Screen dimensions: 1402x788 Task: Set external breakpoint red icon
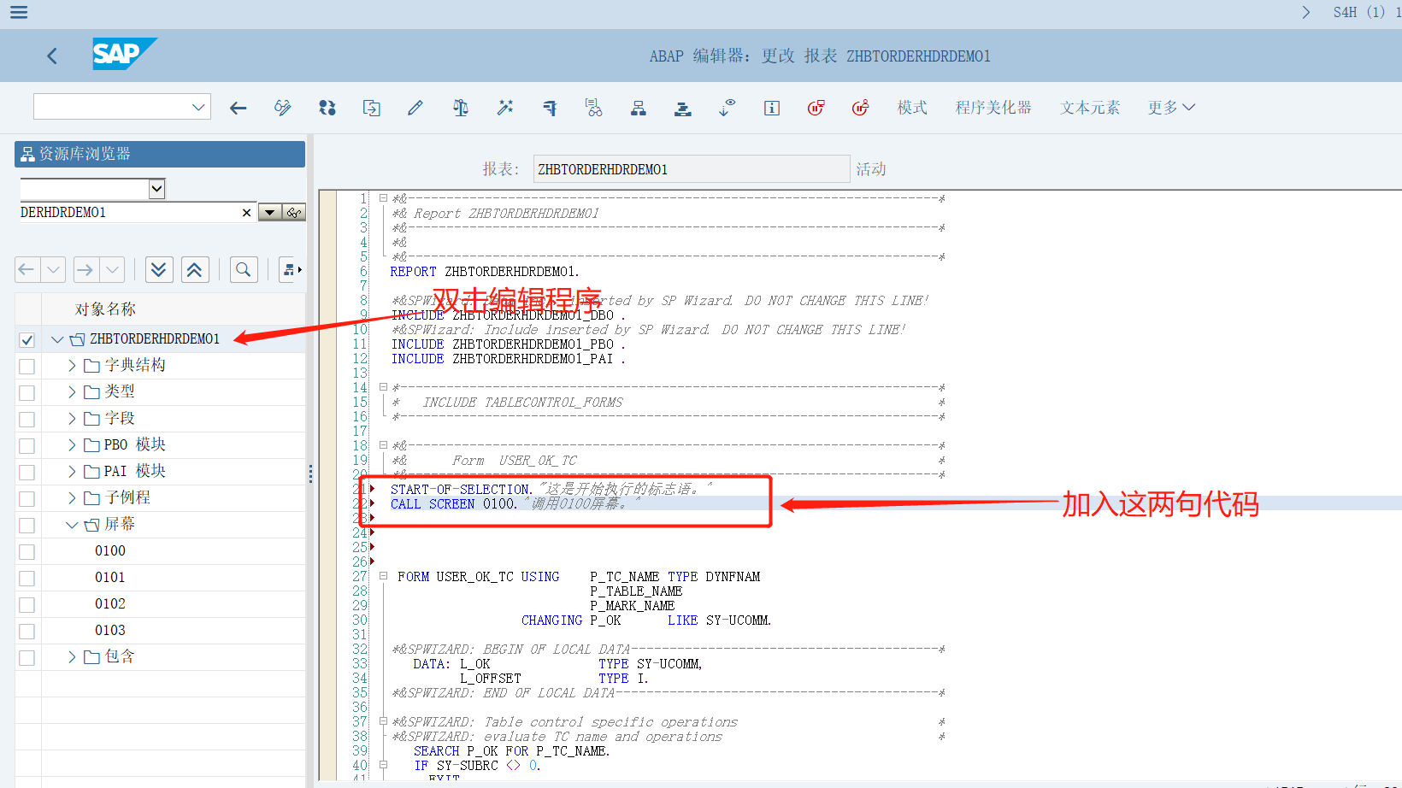pos(861,108)
